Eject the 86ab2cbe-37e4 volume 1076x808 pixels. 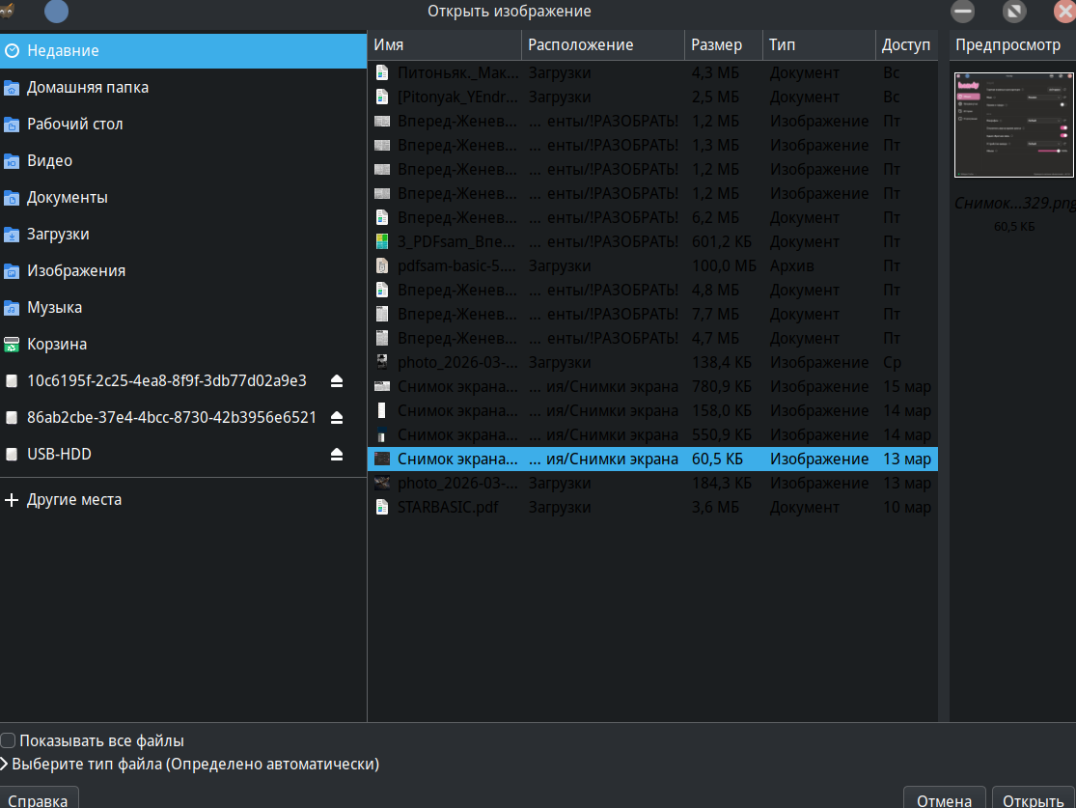click(x=336, y=417)
